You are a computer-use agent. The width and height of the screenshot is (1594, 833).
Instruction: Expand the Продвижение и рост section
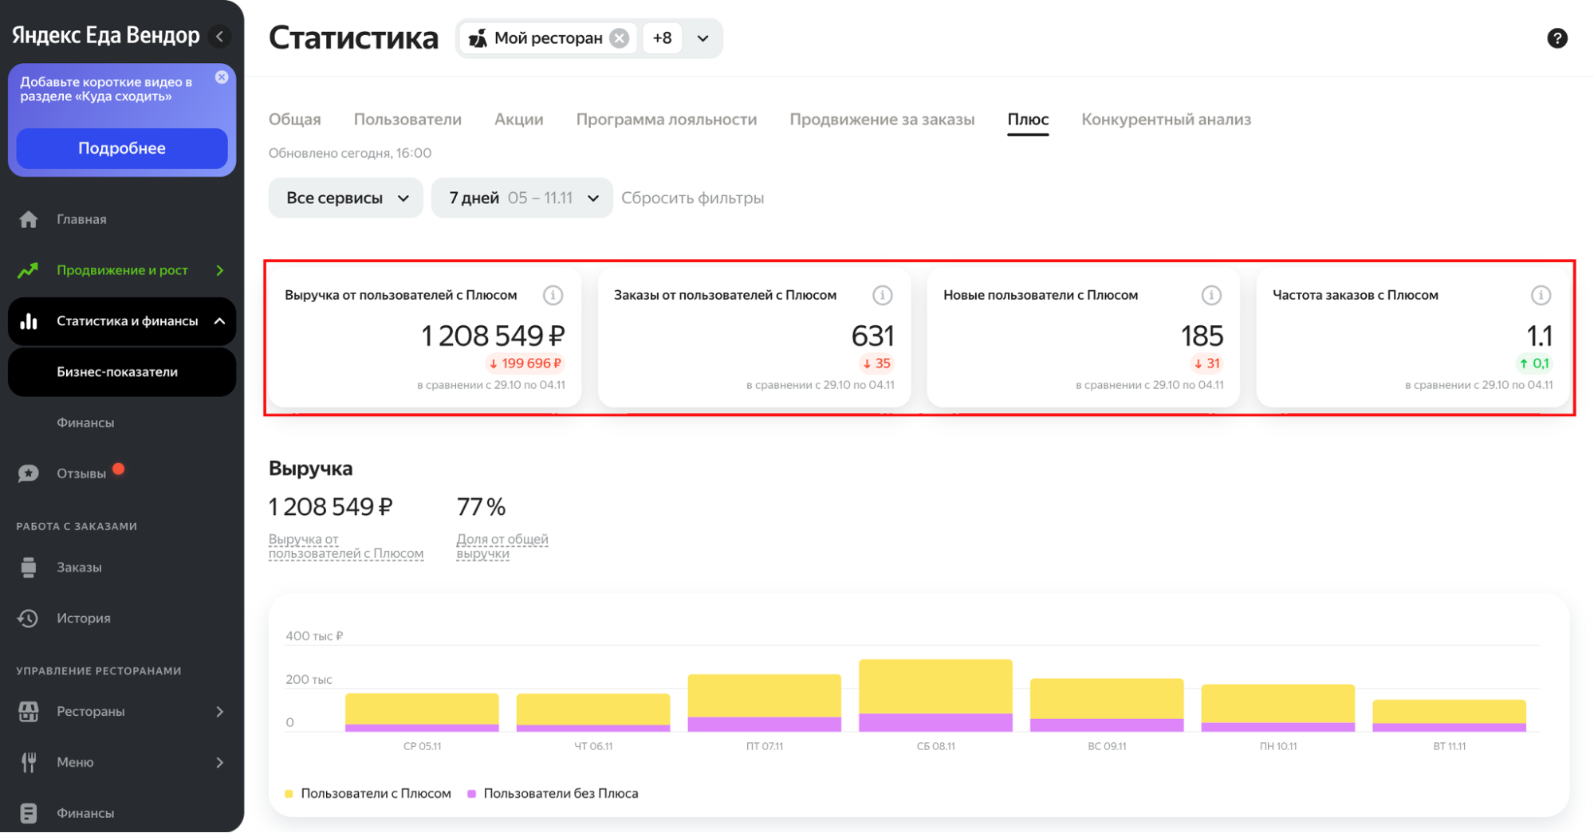[220, 270]
